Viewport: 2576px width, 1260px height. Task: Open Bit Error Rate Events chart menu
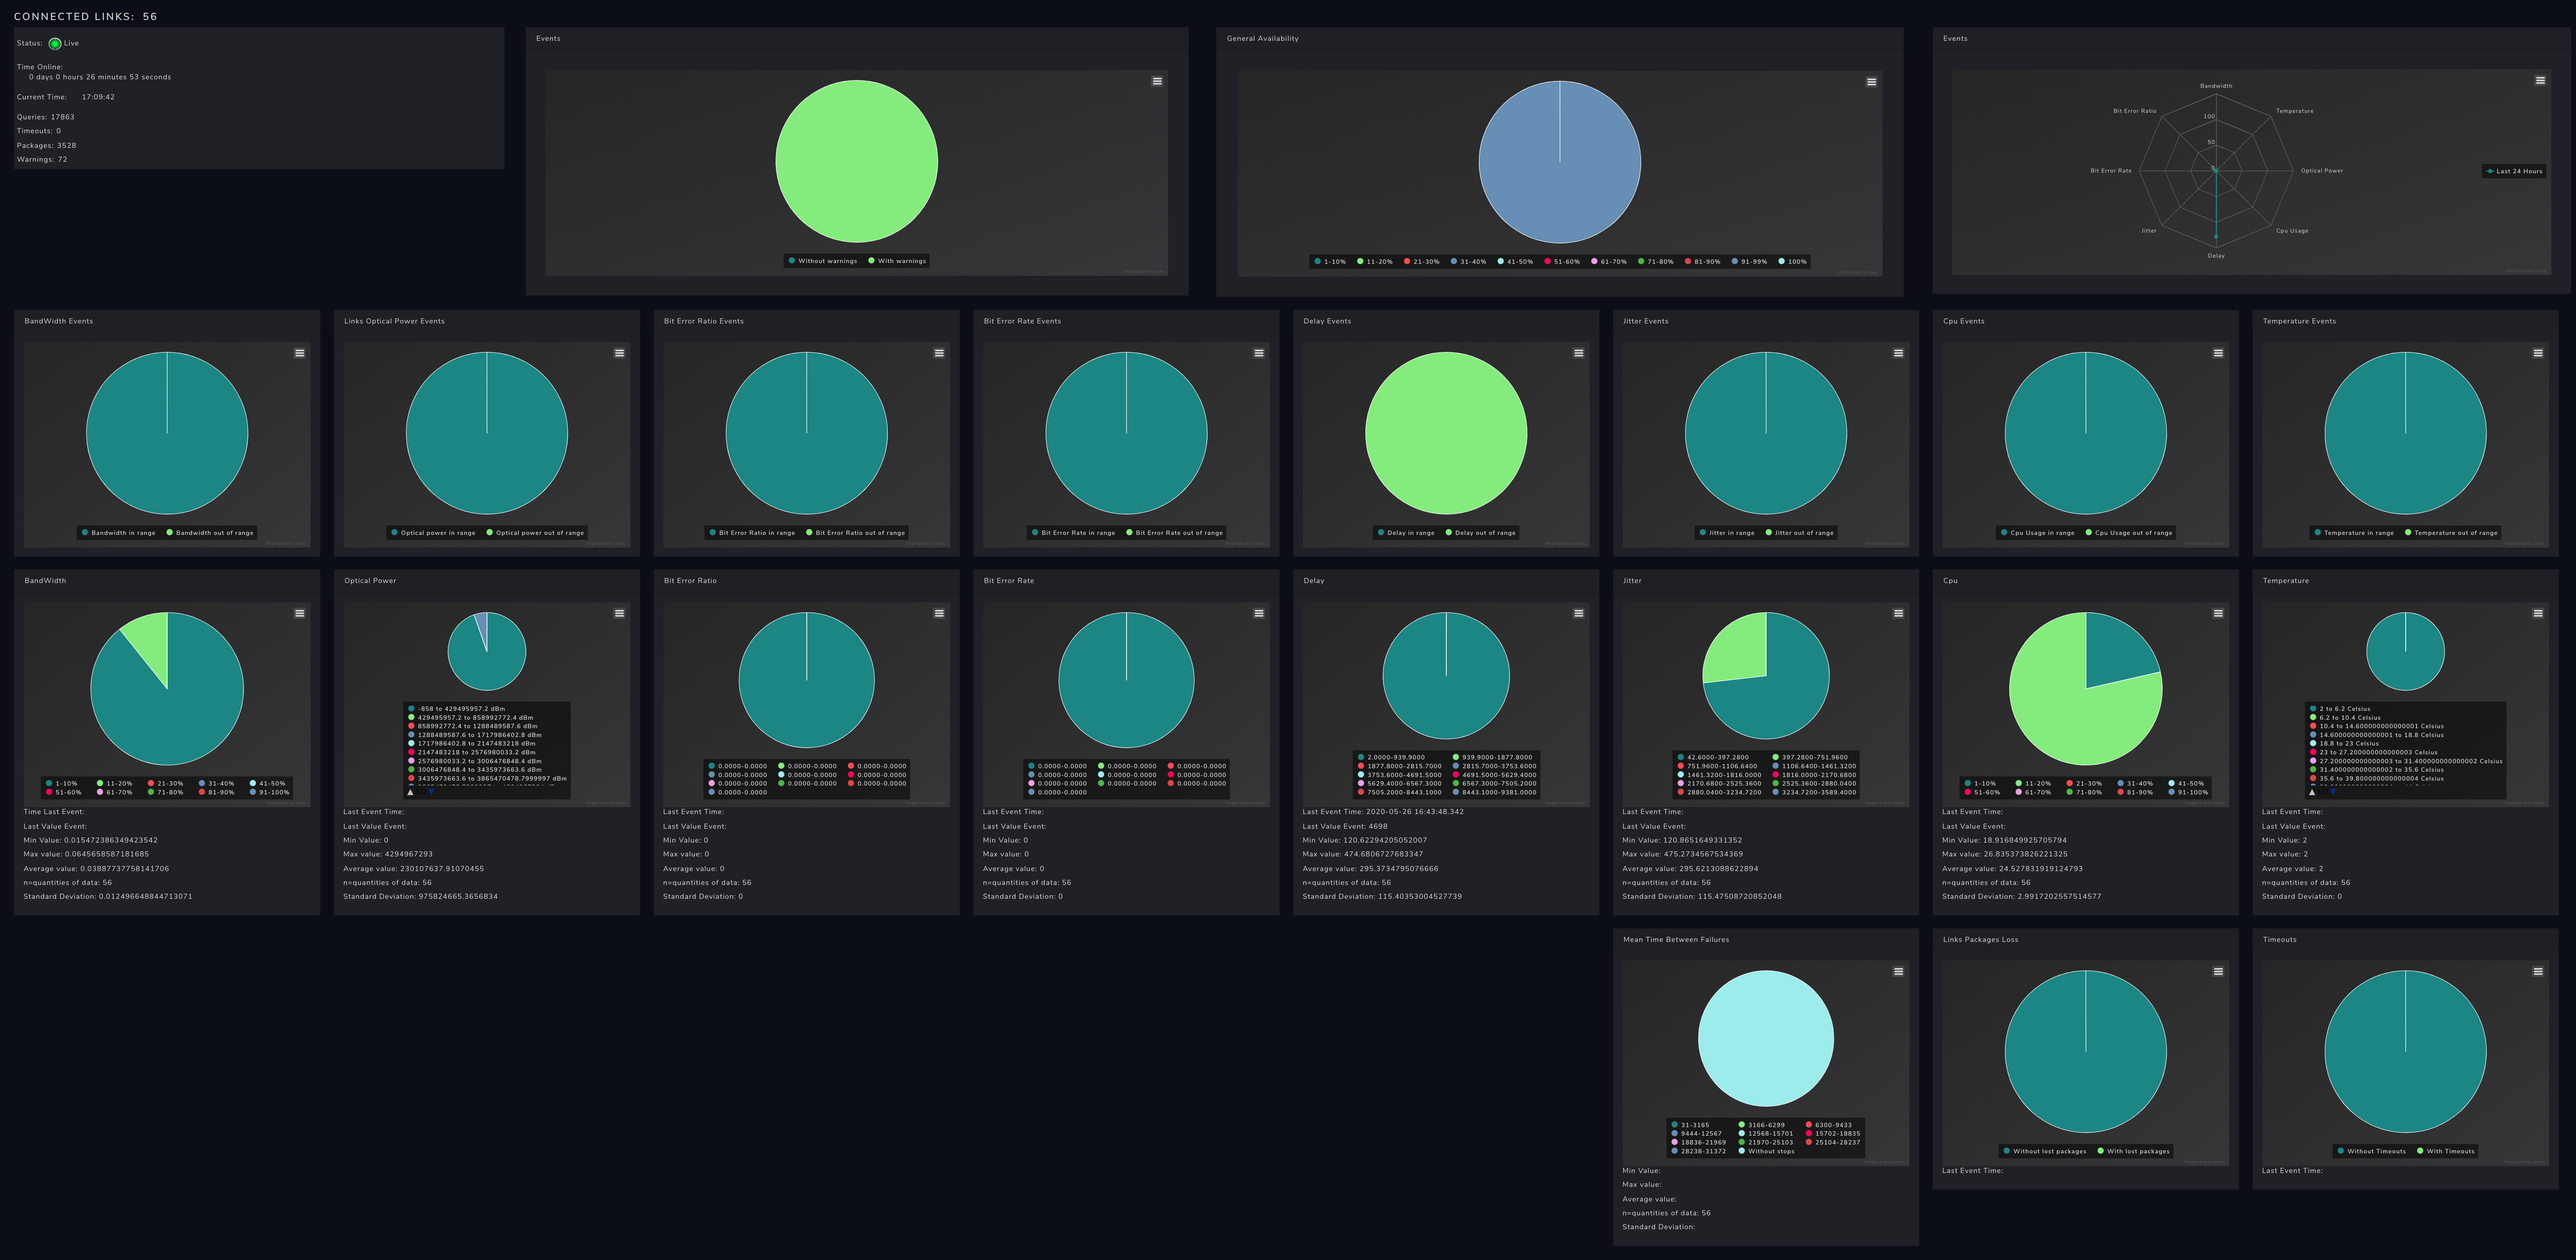(x=1259, y=353)
